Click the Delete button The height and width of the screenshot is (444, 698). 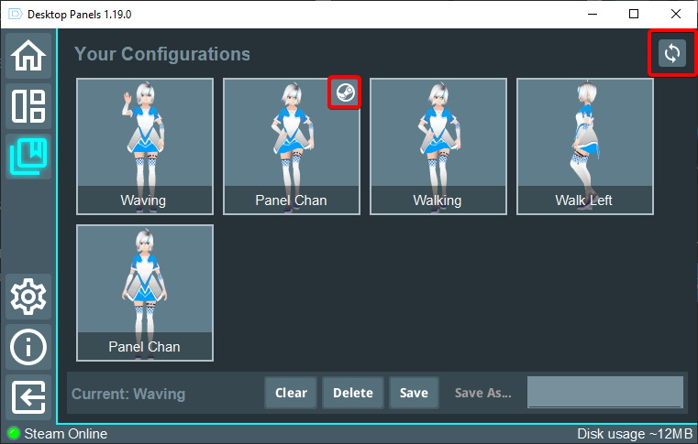pyautogui.click(x=353, y=393)
